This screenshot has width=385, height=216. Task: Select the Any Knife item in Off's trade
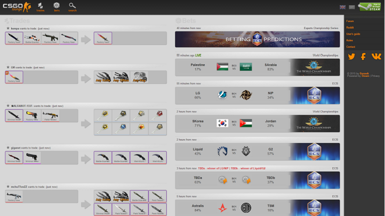tap(103, 77)
